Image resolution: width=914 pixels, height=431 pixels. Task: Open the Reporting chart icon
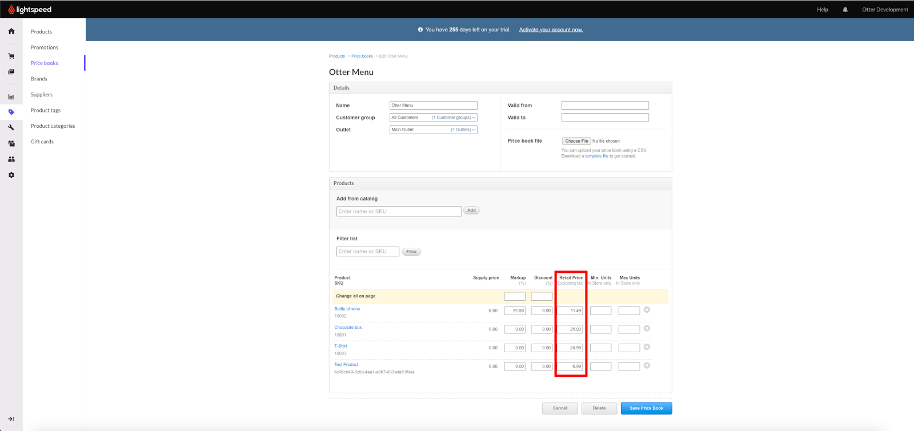click(x=11, y=96)
